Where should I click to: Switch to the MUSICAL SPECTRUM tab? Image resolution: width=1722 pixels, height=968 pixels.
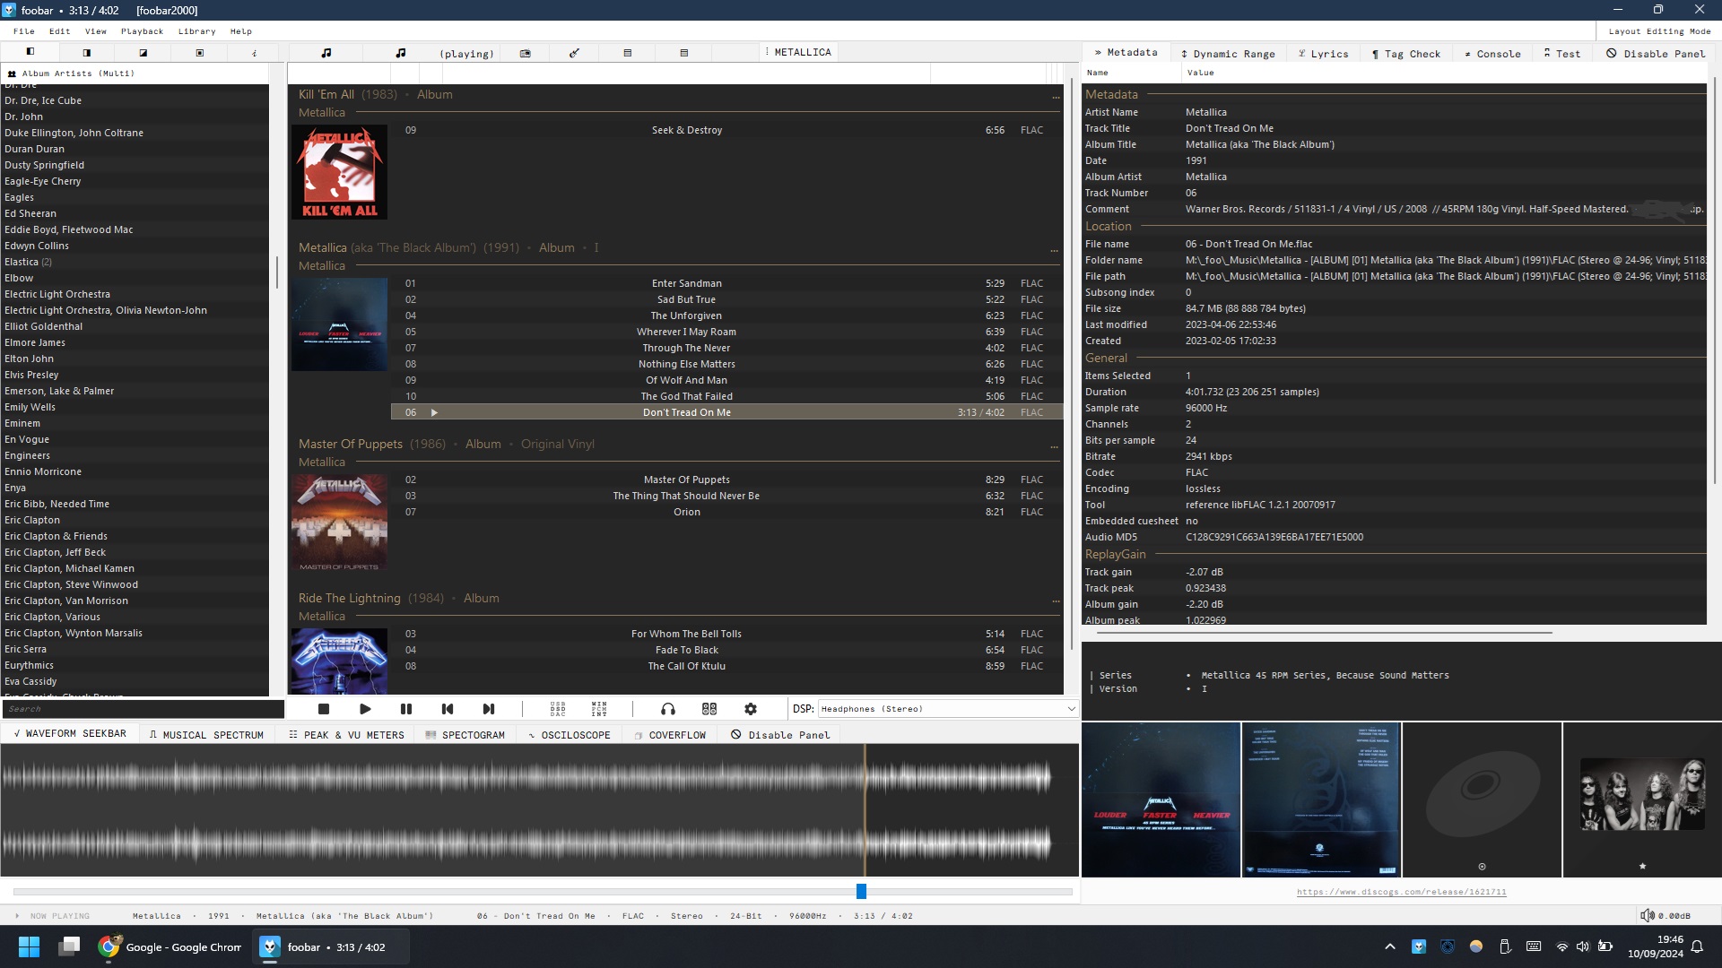(x=206, y=735)
